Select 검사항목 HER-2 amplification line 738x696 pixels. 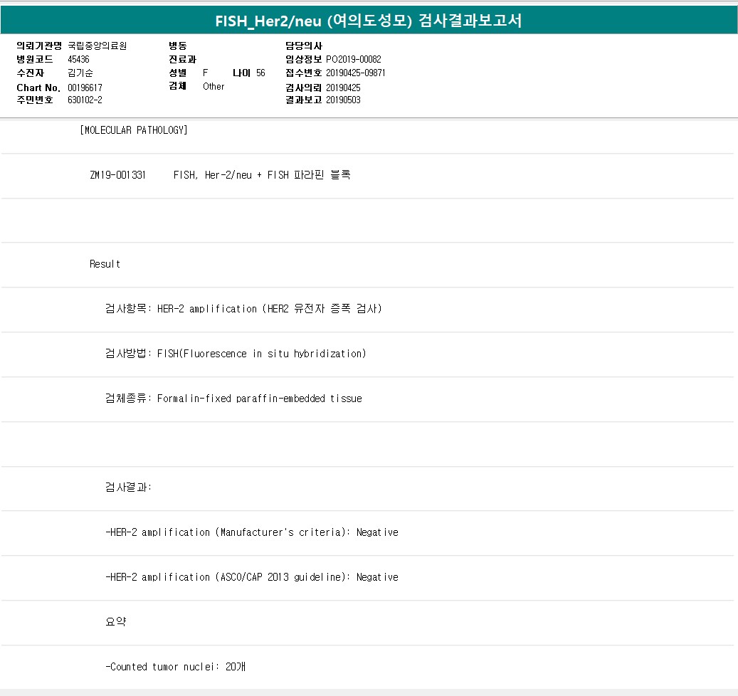(x=243, y=309)
